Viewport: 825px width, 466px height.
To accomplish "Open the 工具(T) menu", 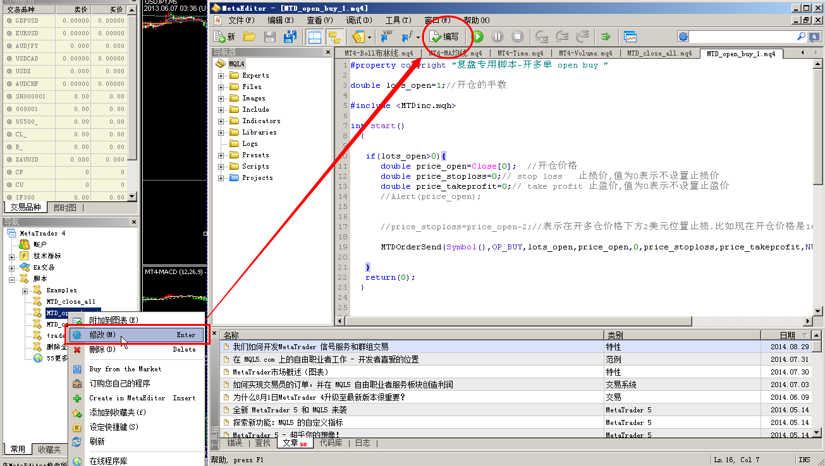I will [x=398, y=20].
